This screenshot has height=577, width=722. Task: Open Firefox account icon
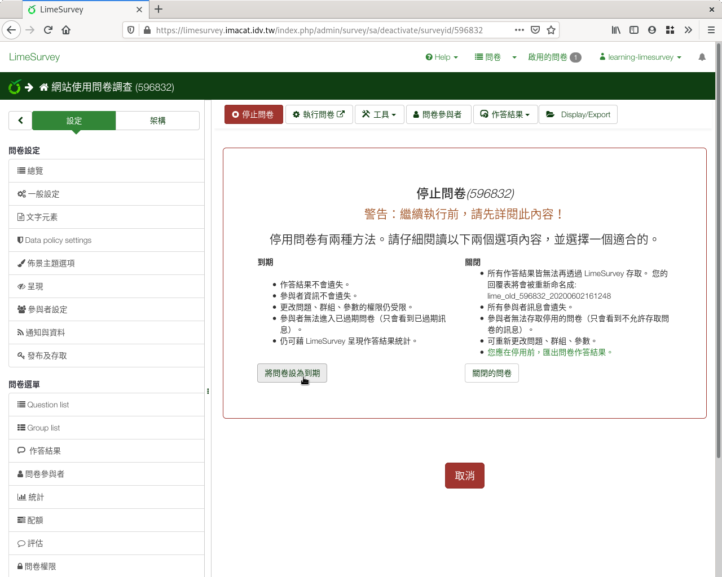tap(652, 30)
